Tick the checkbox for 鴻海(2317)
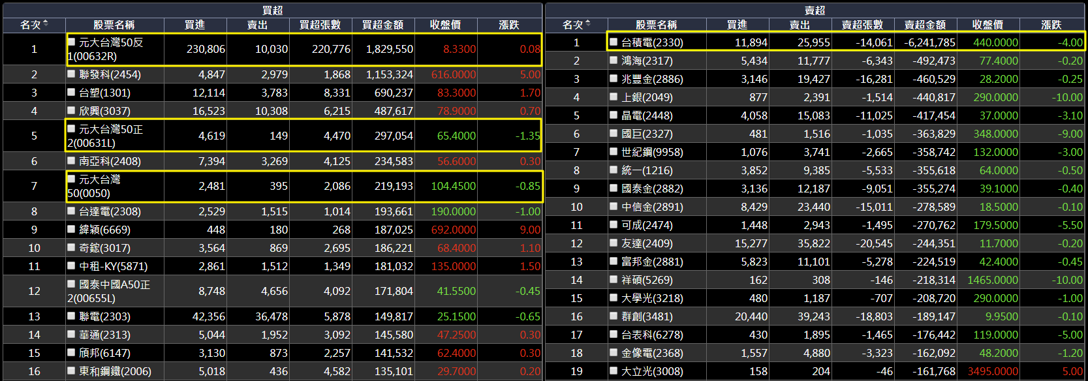 pyautogui.click(x=614, y=60)
